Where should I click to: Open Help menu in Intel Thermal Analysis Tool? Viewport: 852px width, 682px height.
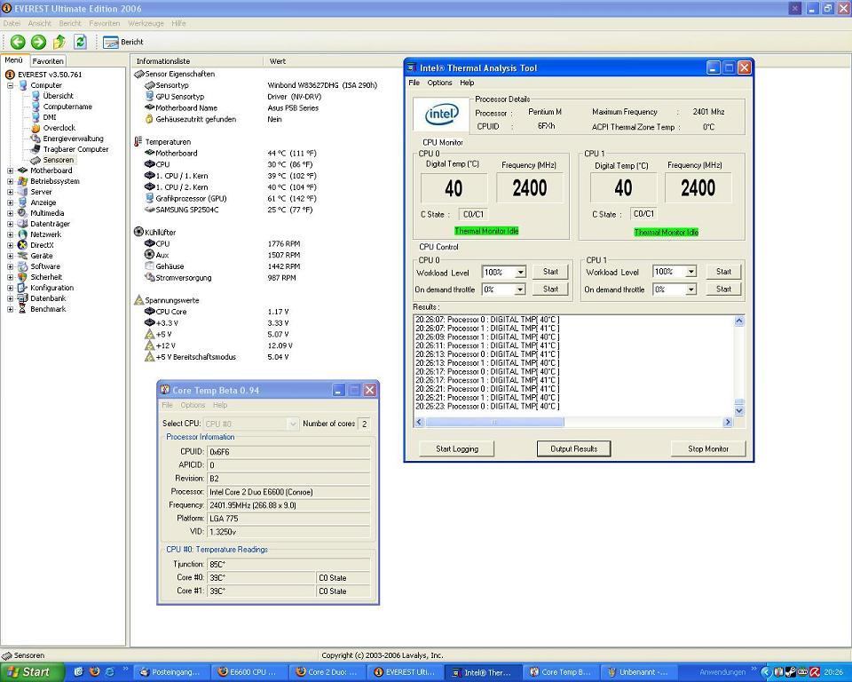(x=467, y=83)
